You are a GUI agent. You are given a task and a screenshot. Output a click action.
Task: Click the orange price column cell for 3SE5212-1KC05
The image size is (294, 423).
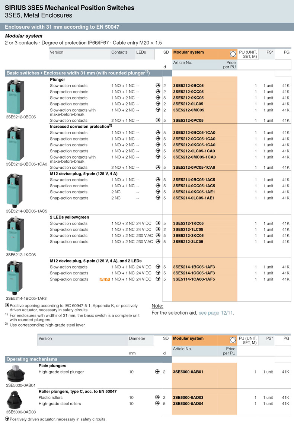coord(223,223)
